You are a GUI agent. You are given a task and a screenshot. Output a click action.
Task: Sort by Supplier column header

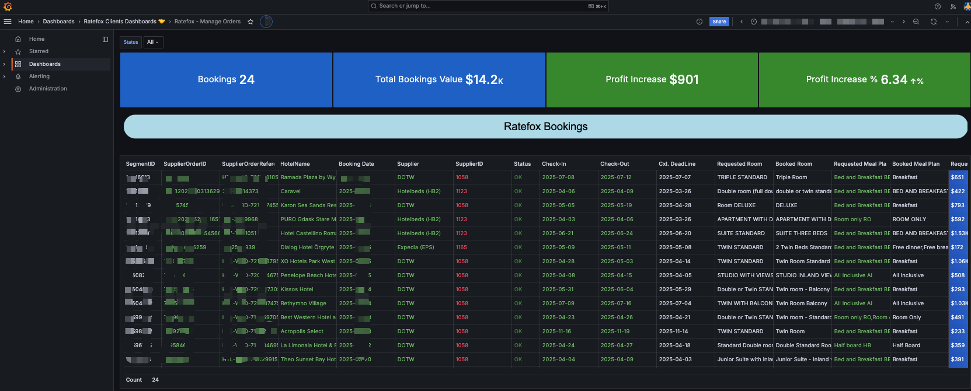(408, 164)
